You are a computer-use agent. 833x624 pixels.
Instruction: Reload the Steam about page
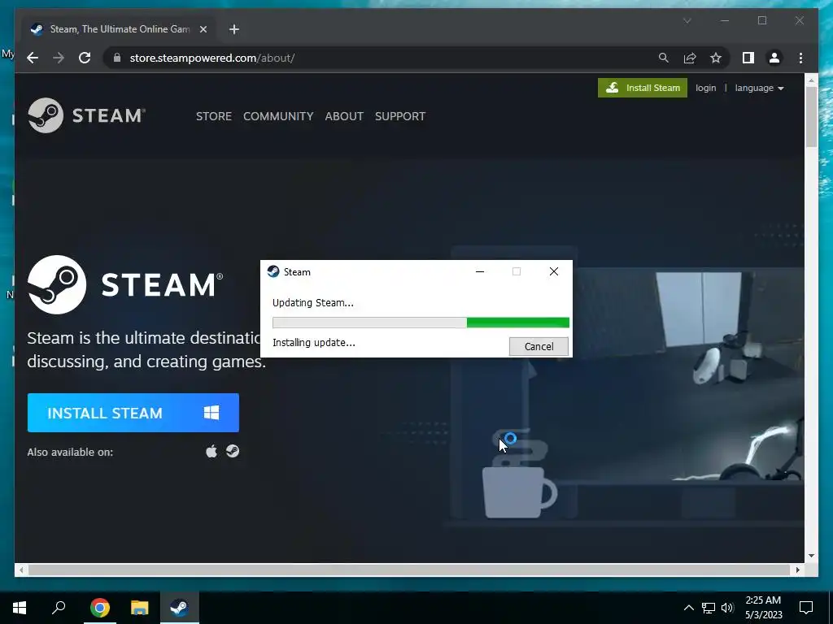pyautogui.click(x=85, y=58)
